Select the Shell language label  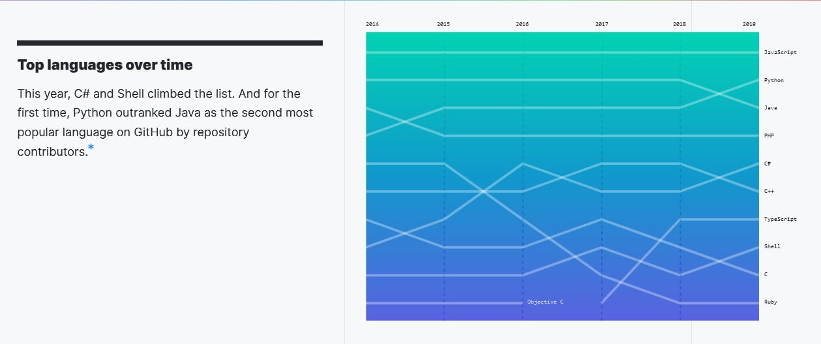pos(772,246)
